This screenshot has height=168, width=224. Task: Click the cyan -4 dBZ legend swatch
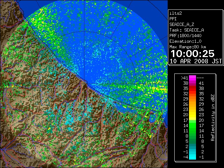coord(192,157)
